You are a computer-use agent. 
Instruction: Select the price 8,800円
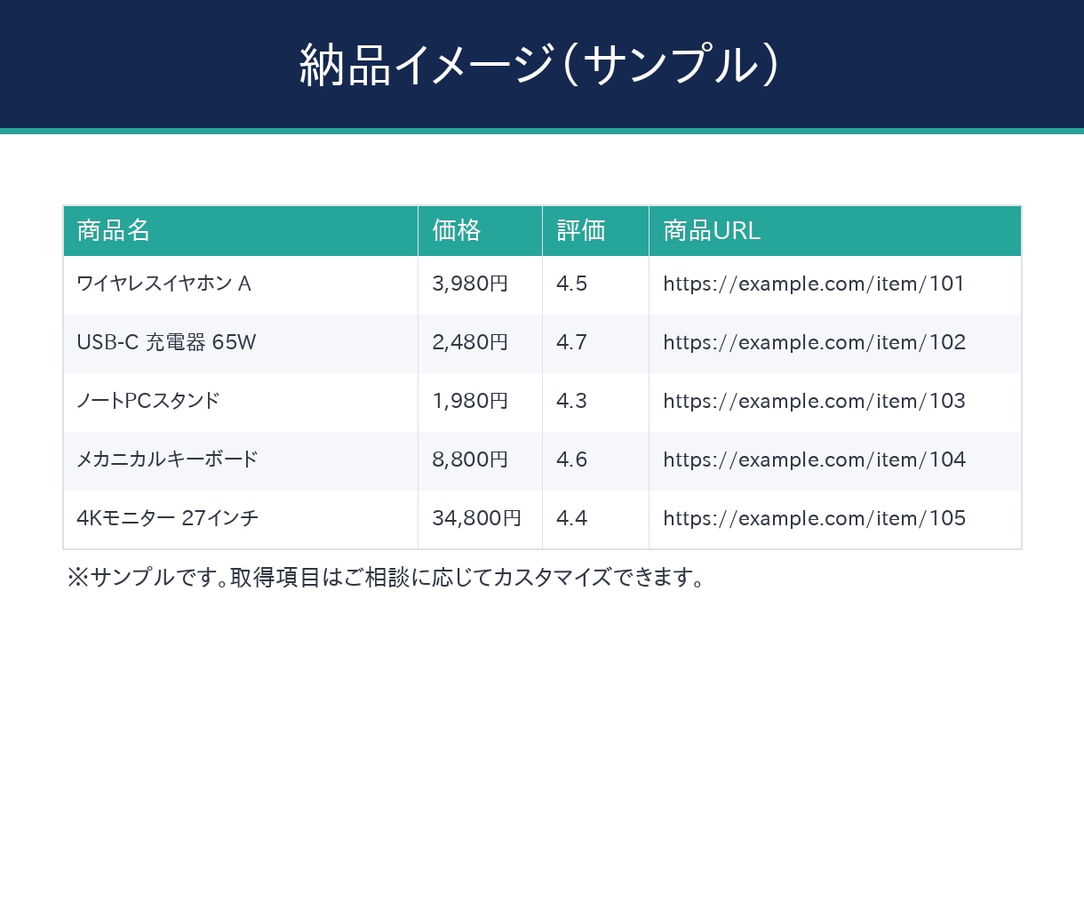(x=470, y=459)
